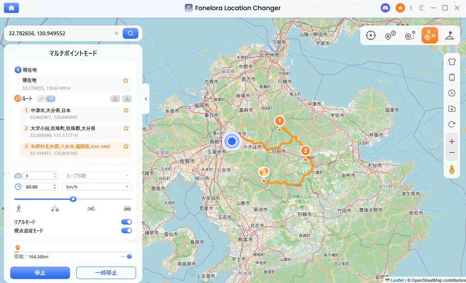Favorite the current location 現在地

click(x=126, y=81)
